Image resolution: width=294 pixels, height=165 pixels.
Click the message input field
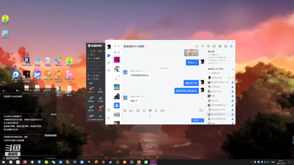point(163,116)
